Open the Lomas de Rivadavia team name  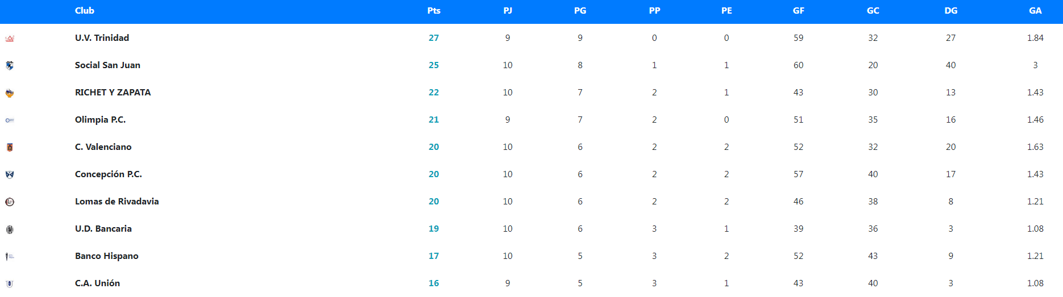pos(117,202)
